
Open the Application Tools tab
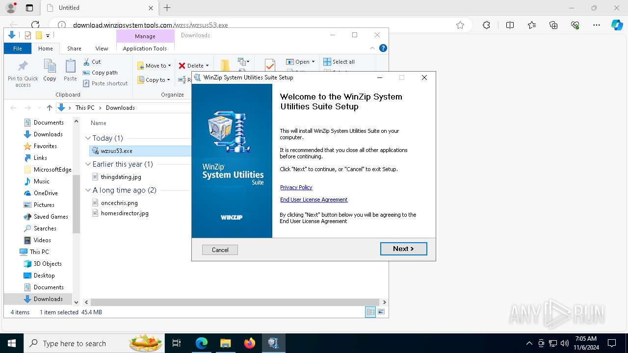click(145, 49)
